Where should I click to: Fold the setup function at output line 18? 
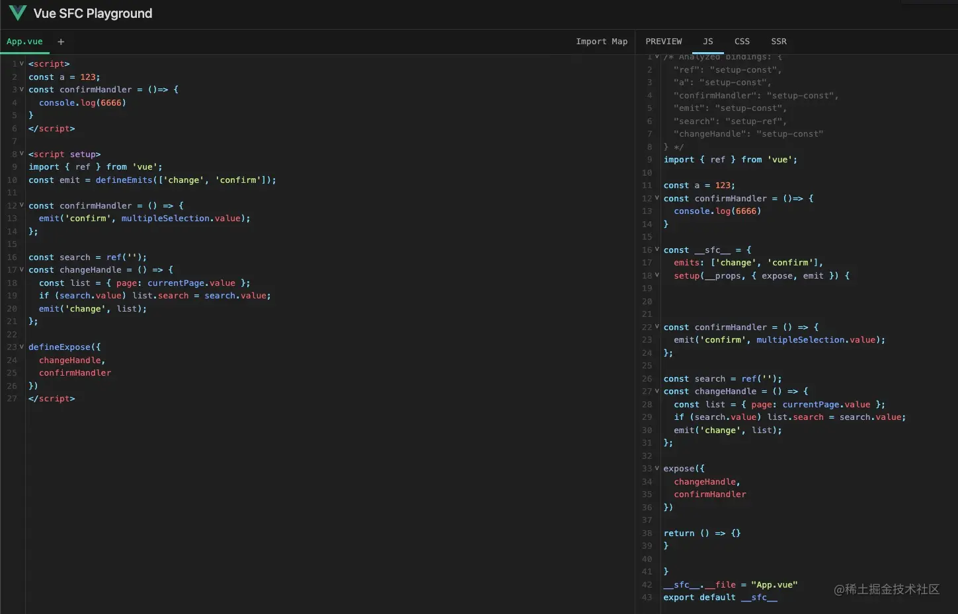tap(657, 275)
